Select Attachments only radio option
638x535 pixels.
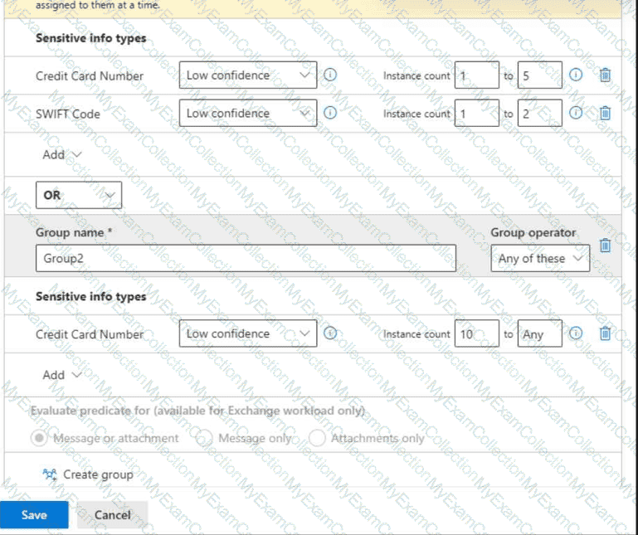click(317, 438)
